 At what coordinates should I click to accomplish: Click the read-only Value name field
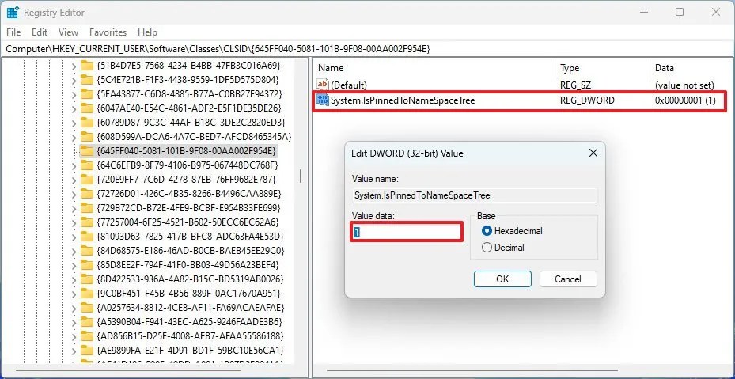point(475,195)
